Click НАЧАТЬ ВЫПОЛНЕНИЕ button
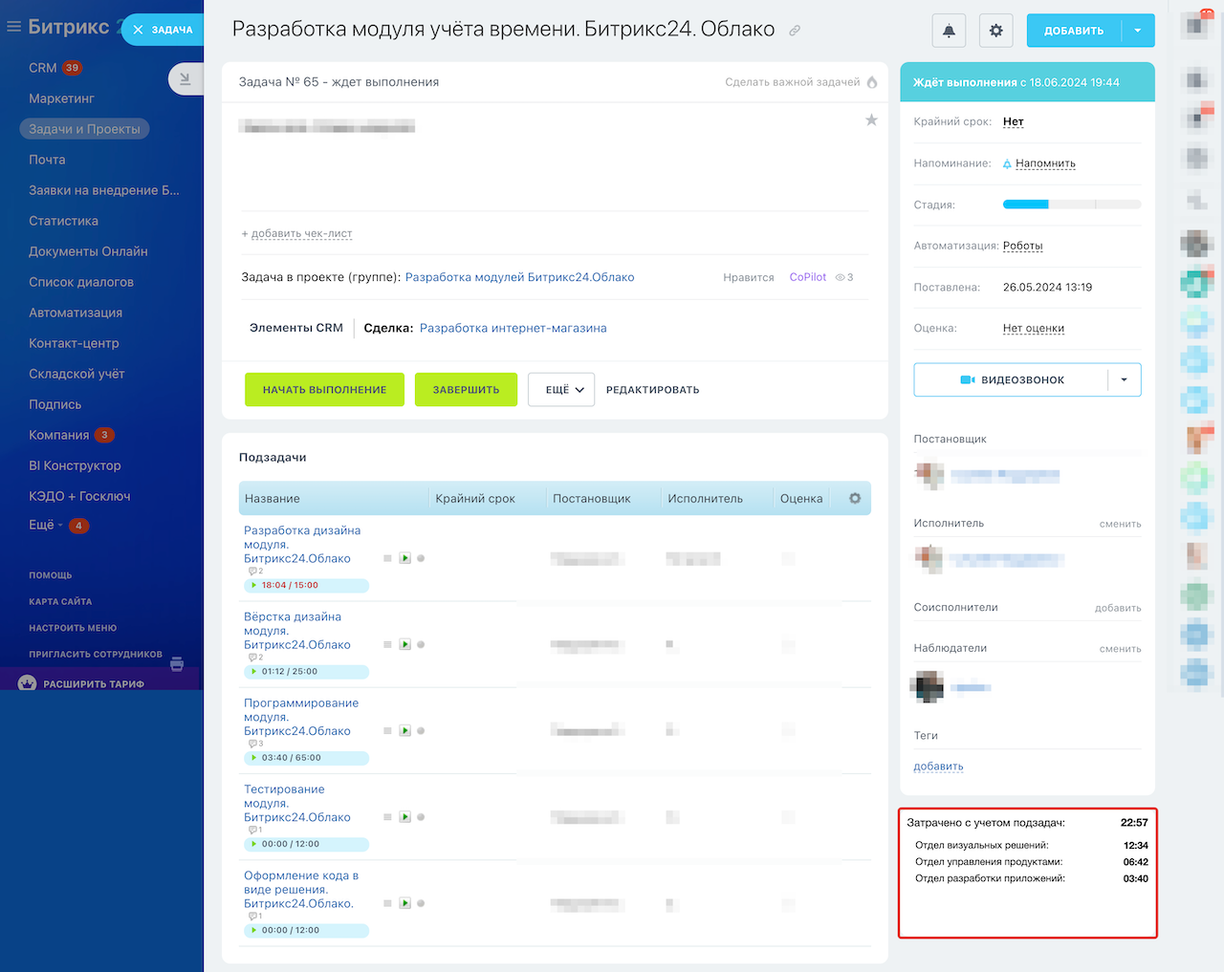This screenshot has width=1224, height=972. tap(324, 390)
